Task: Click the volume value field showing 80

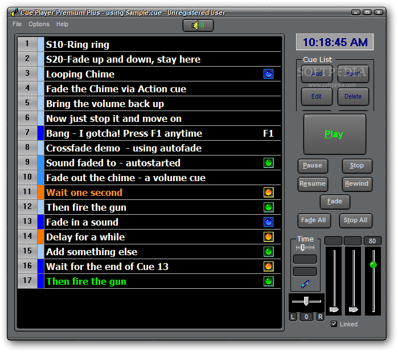Action: point(372,241)
